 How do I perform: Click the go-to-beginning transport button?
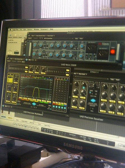point(14,124)
